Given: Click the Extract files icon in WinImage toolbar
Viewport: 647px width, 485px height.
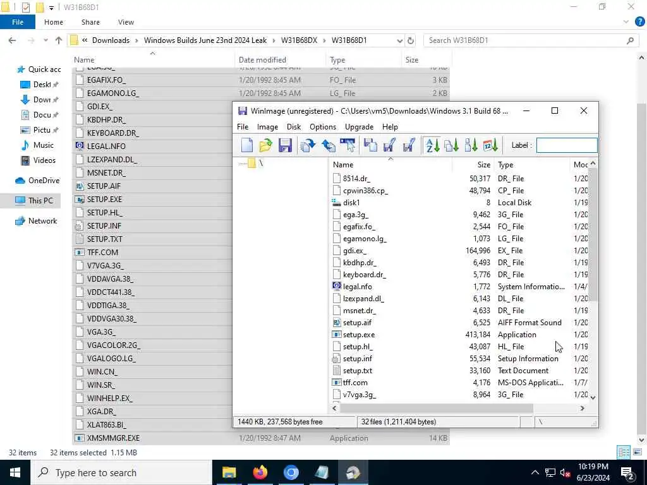Looking at the screenshot, I should (x=328, y=145).
